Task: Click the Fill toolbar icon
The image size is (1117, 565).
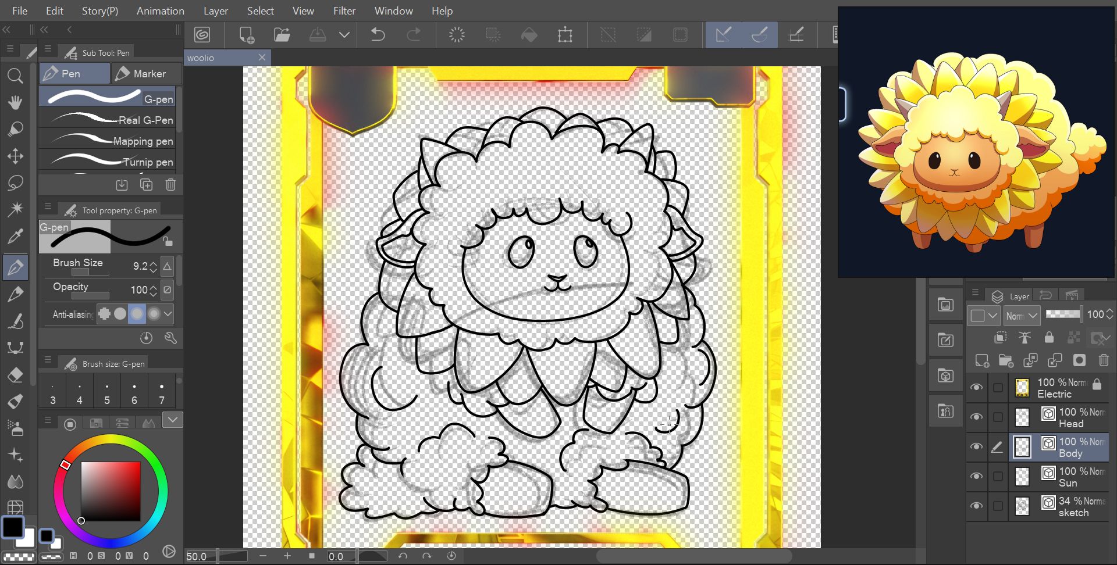Action: [x=529, y=35]
